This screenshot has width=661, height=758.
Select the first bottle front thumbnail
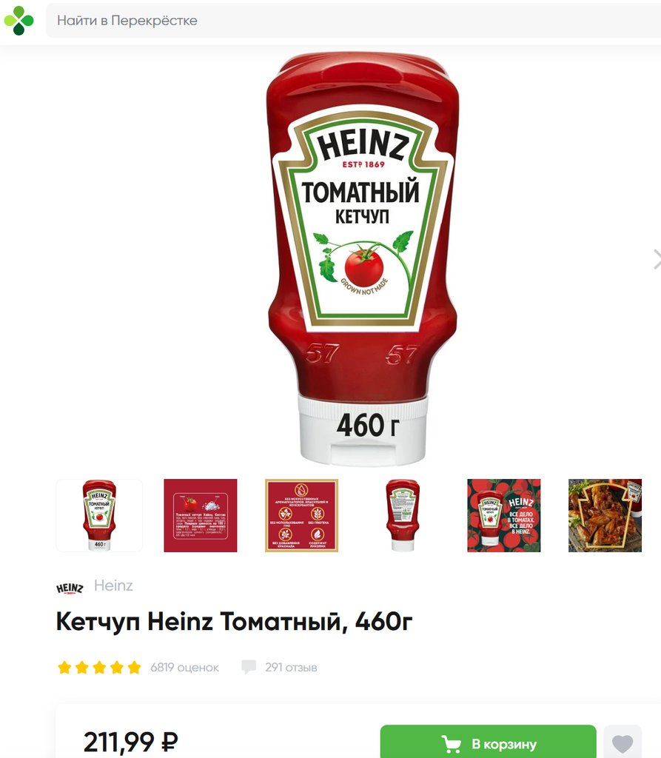99,515
